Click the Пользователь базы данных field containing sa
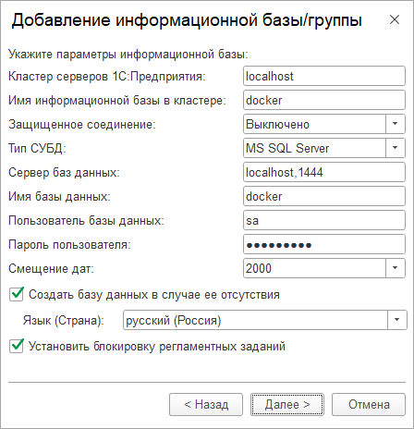The width and height of the screenshot is (414, 429). [324, 220]
